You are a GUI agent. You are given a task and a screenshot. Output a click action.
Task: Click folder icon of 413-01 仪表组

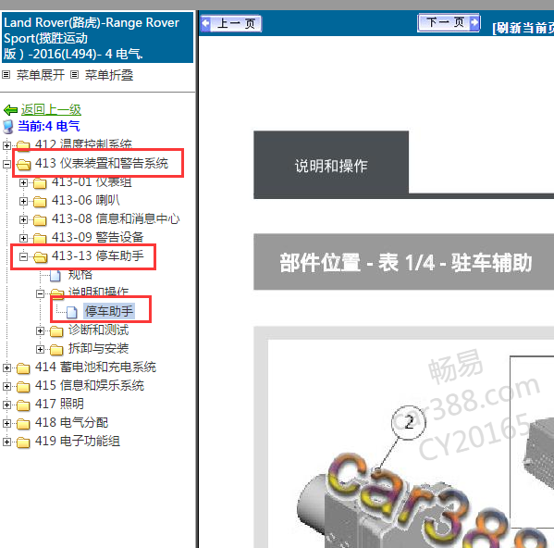[40, 182]
